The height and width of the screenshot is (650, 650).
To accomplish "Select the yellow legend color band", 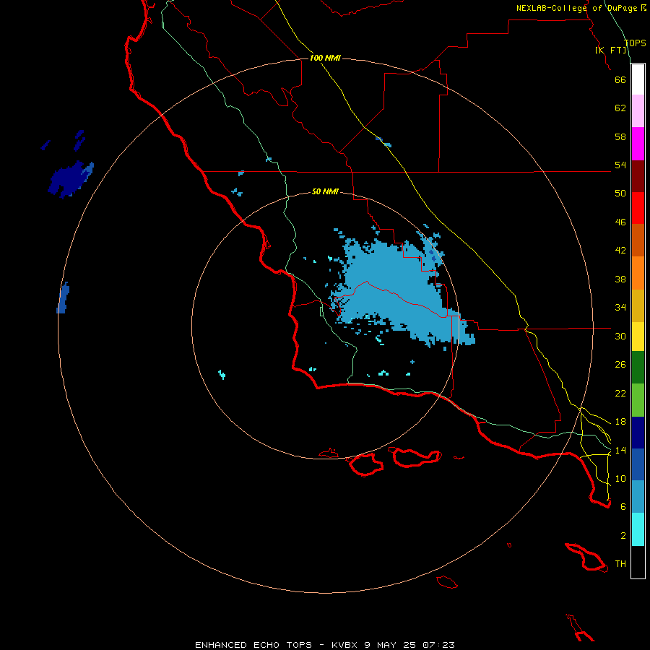I will (638, 337).
